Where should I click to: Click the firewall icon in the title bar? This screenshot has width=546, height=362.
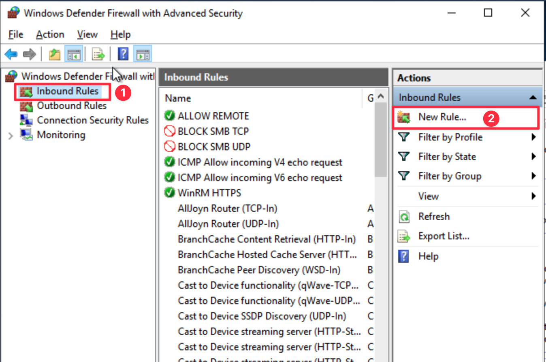pyautogui.click(x=14, y=13)
